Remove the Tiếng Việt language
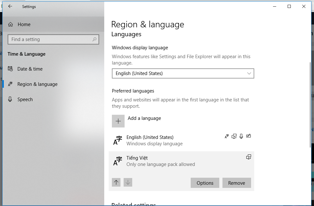 [x=236, y=183]
